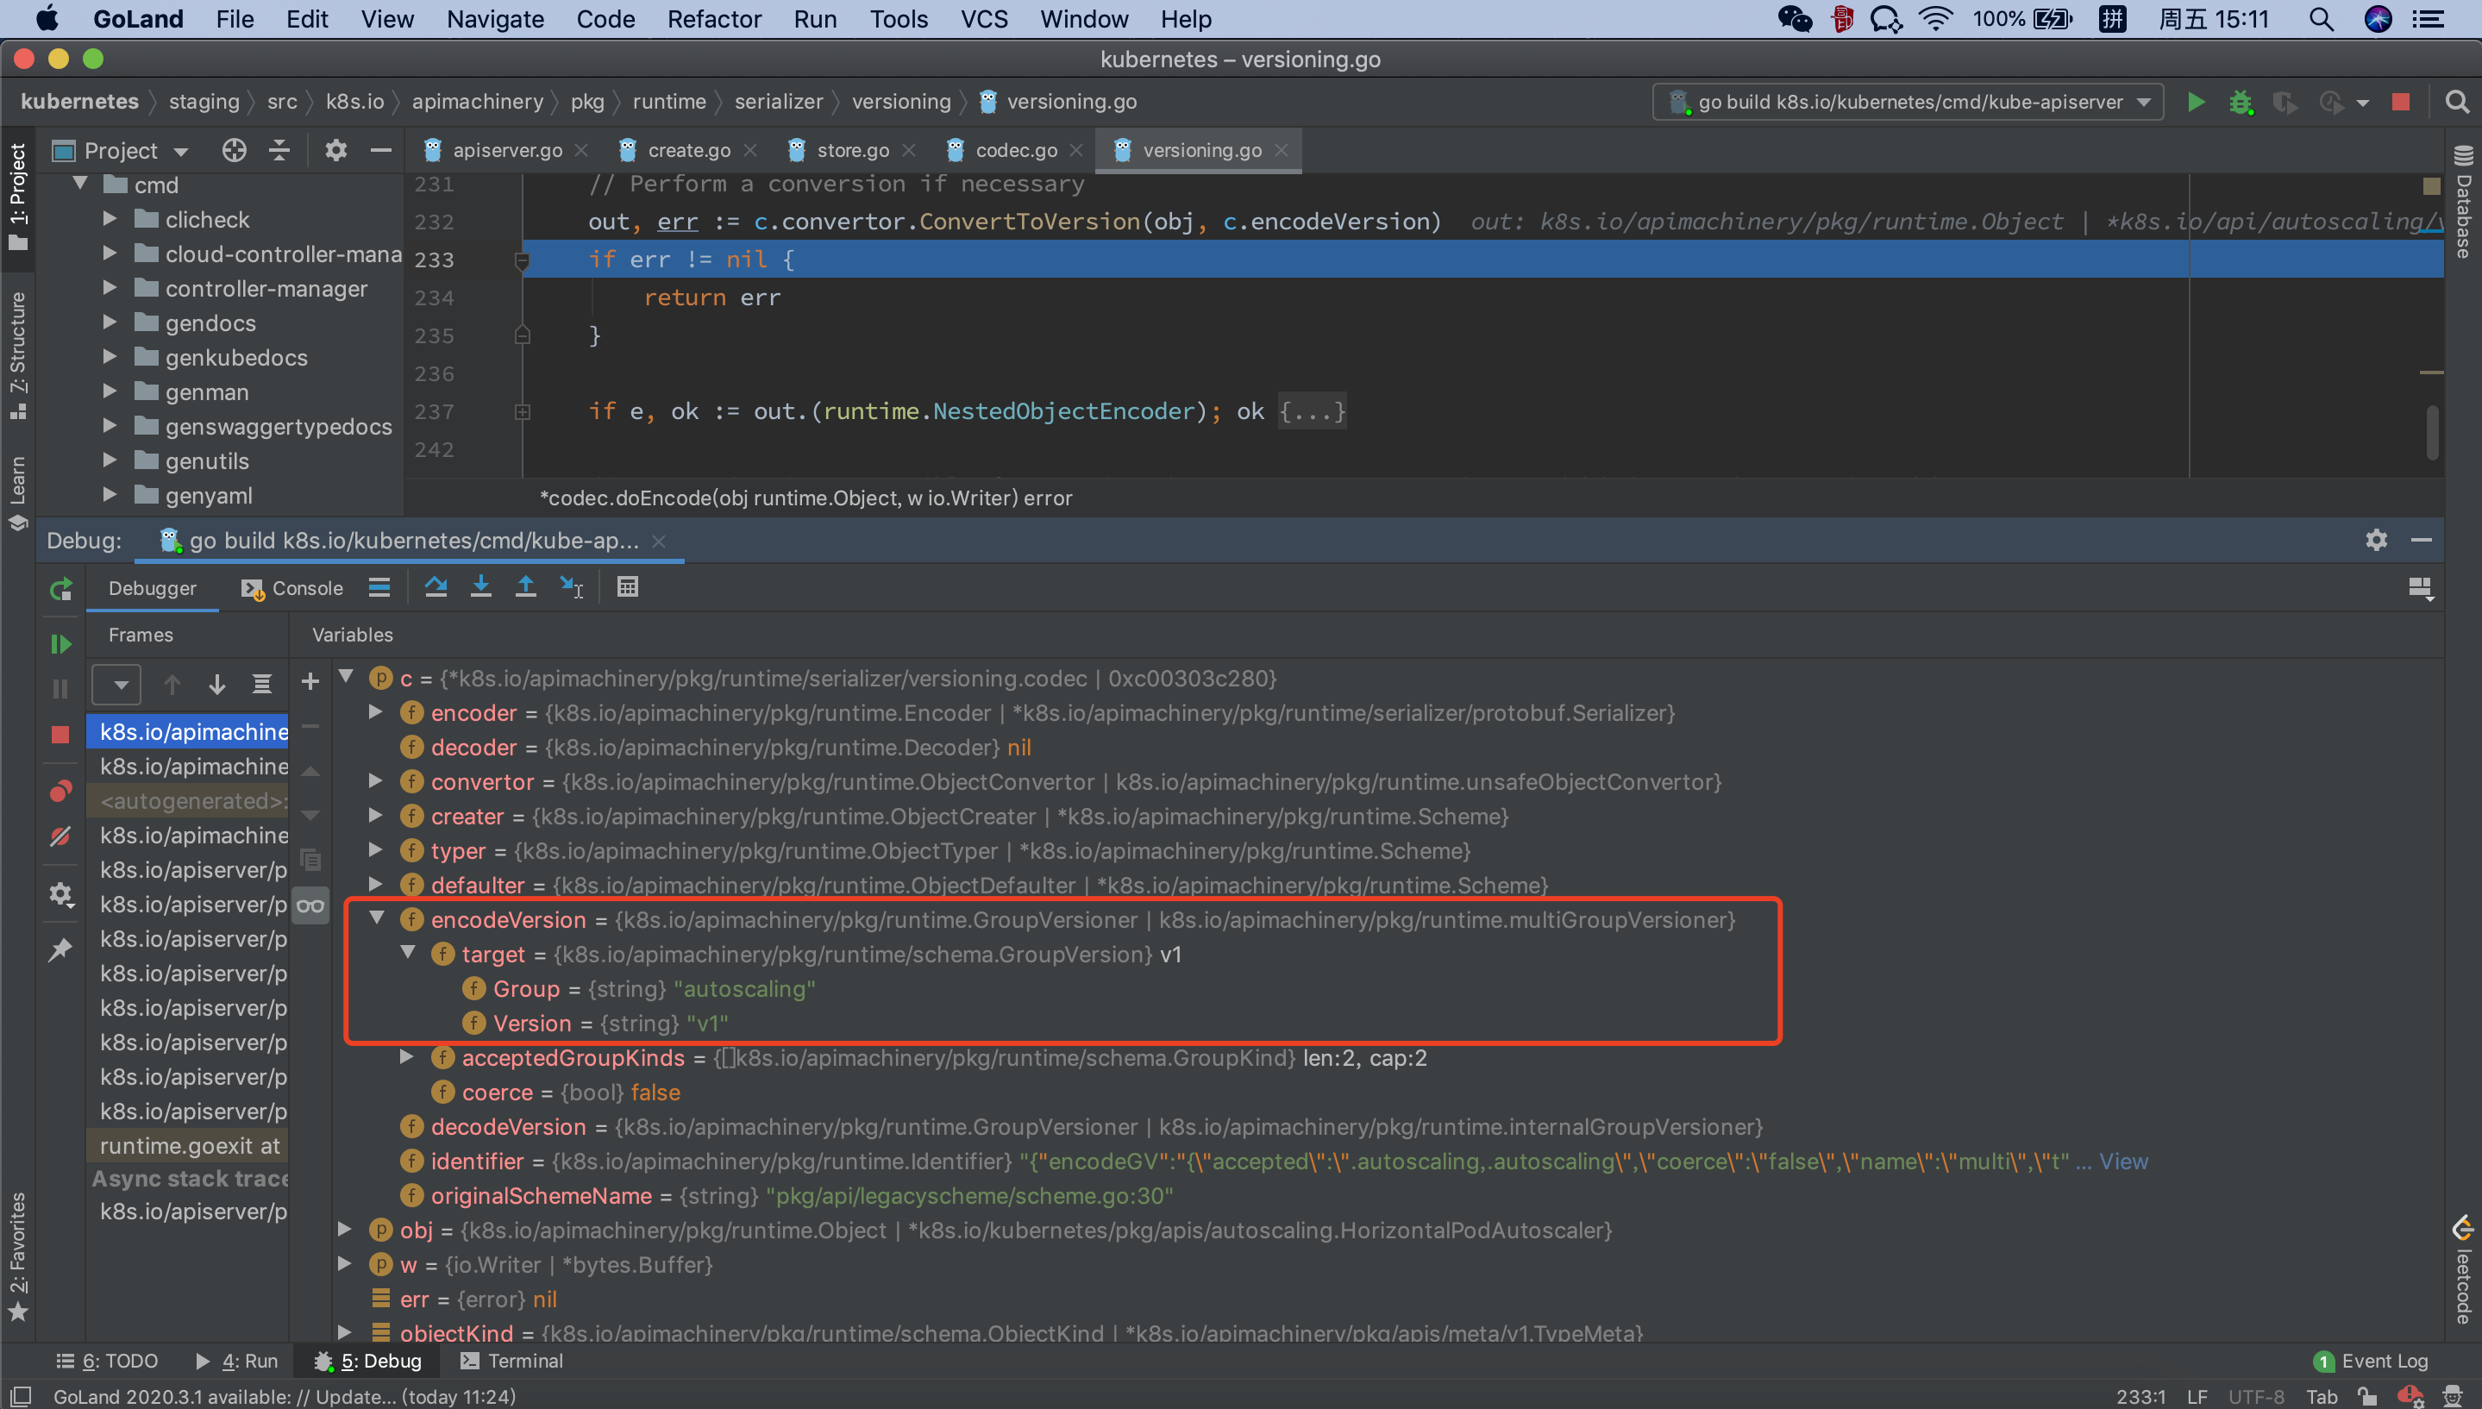Click the editor vertical scrollbar thumb
This screenshot has width=2482, height=1409.
tap(2431, 433)
